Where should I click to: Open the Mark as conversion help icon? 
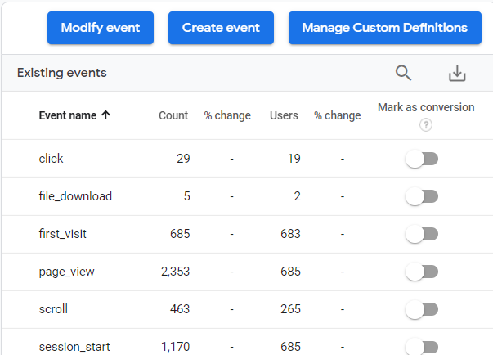[426, 125]
